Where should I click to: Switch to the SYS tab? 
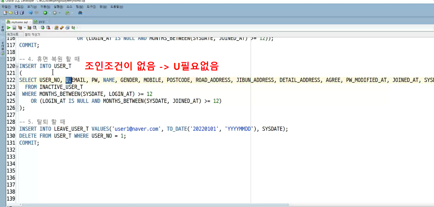[x=42, y=22]
